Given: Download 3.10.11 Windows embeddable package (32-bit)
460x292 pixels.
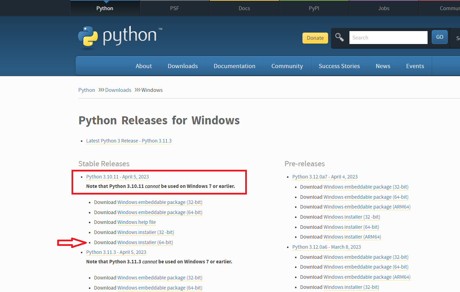Looking at the screenshot, I should click(x=160, y=202).
